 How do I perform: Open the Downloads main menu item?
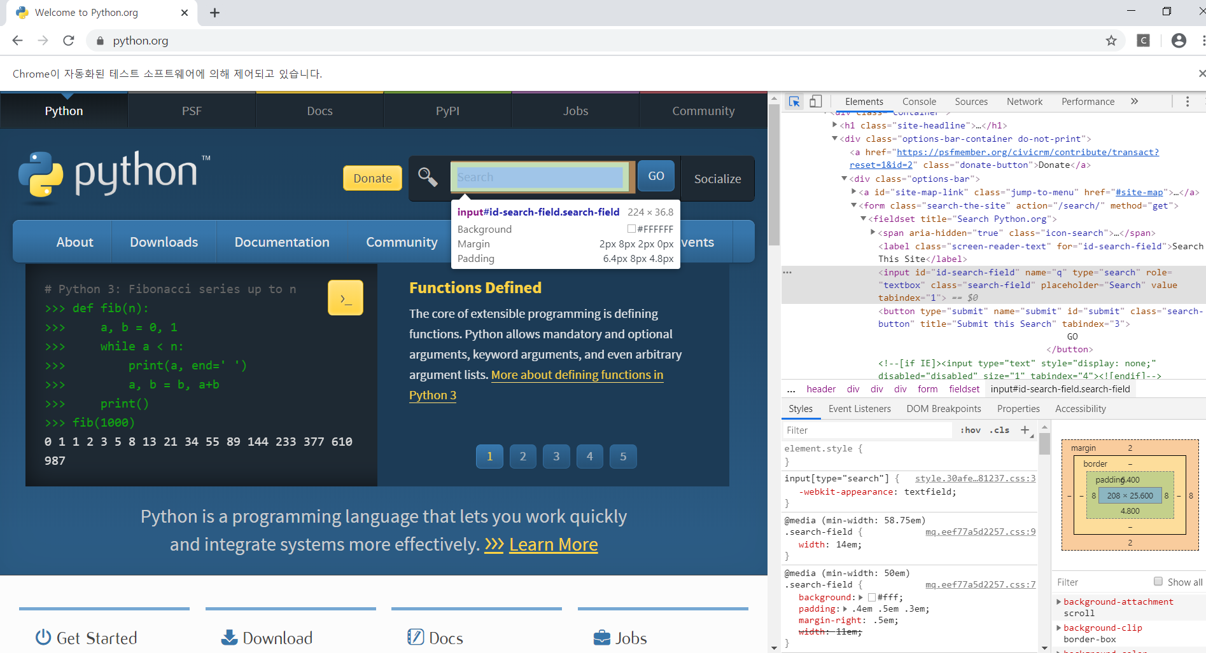pos(164,242)
